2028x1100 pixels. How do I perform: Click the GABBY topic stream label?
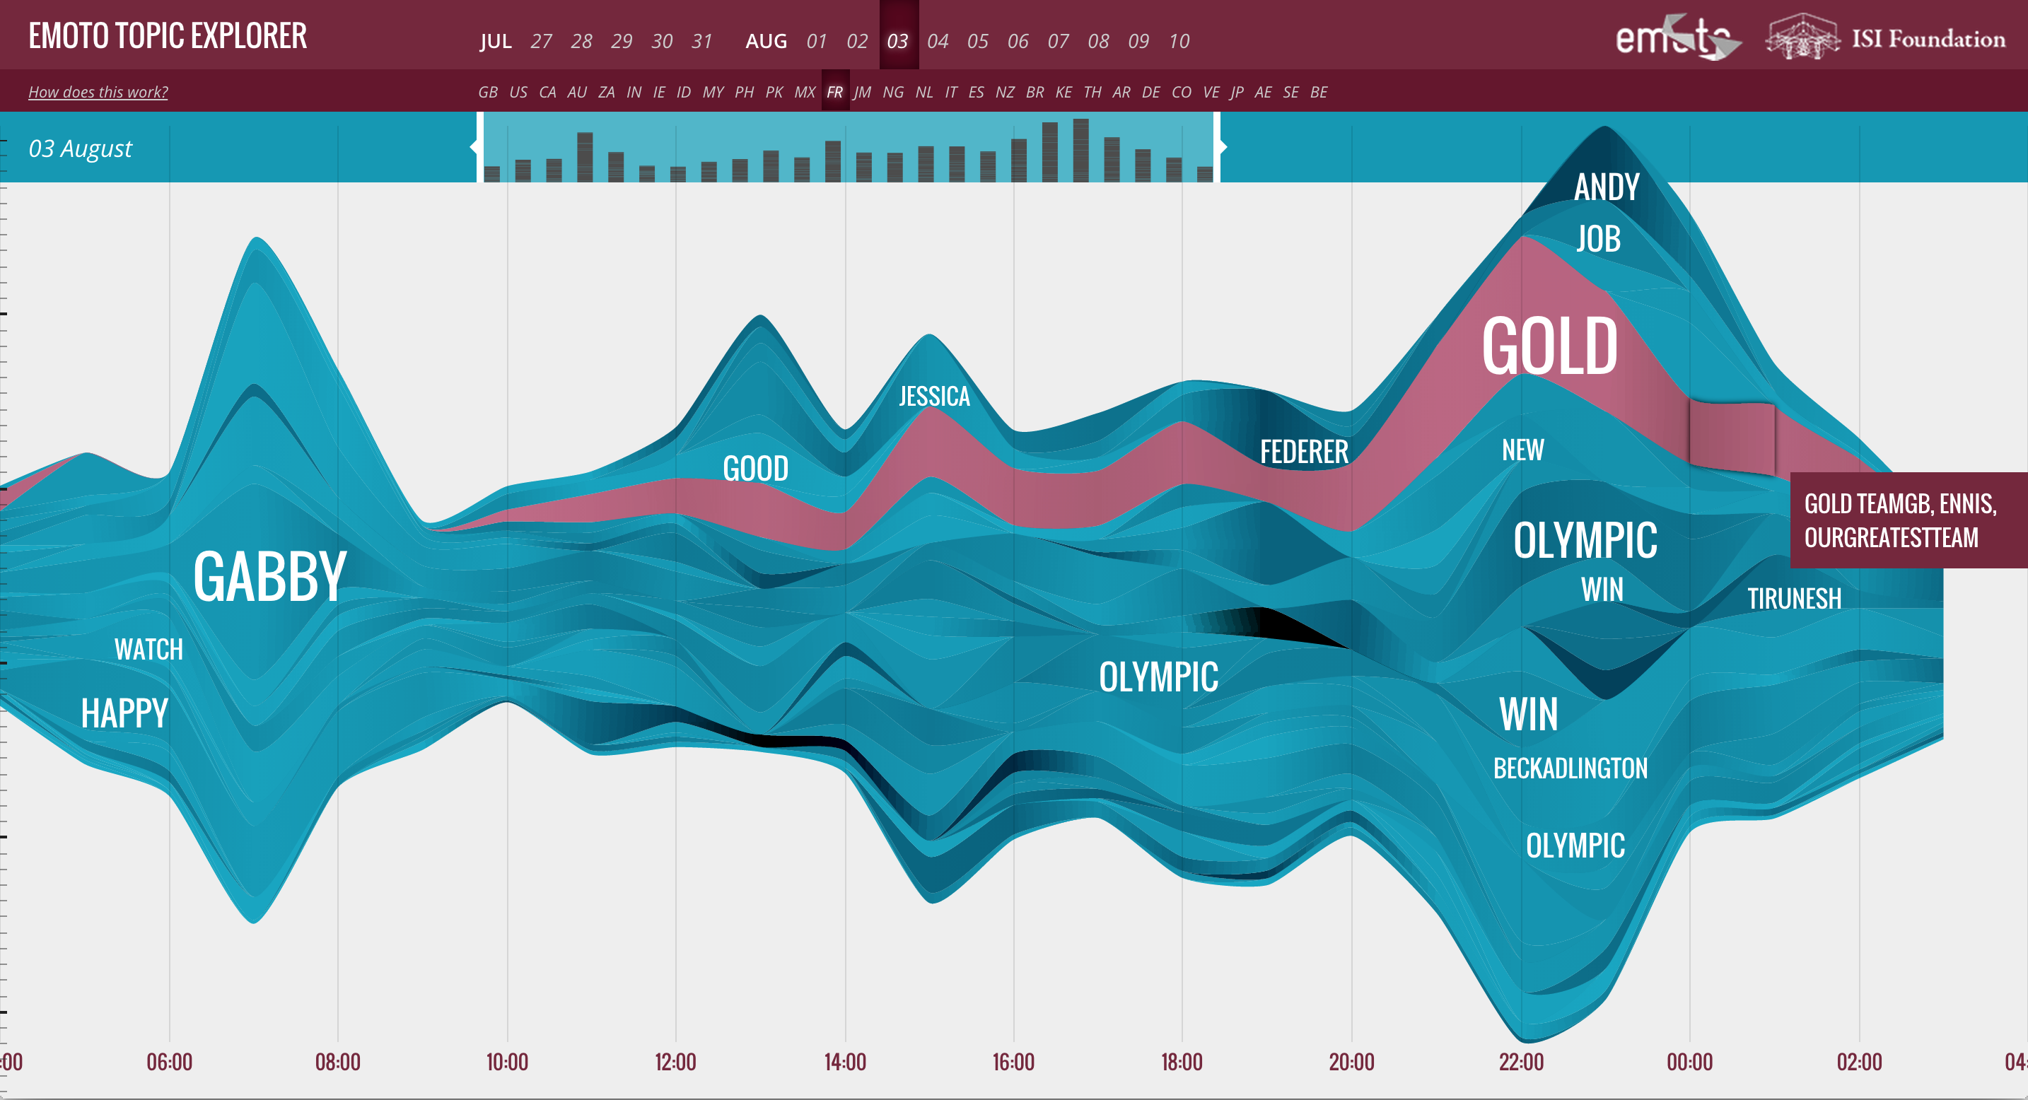(269, 577)
